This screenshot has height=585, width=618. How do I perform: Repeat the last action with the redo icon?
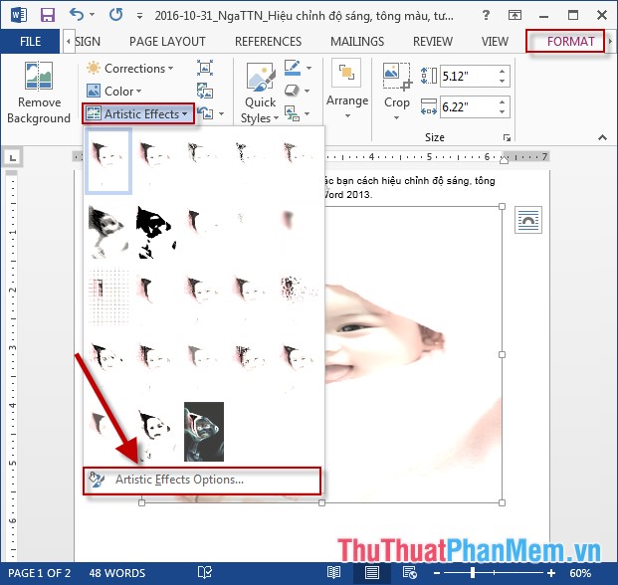pos(115,15)
